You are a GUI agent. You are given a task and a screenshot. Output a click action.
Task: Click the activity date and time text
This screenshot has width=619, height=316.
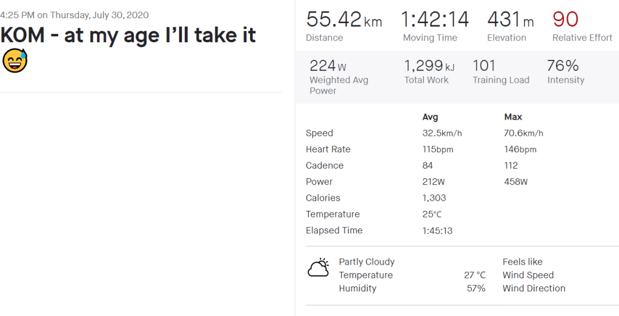(x=74, y=15)
